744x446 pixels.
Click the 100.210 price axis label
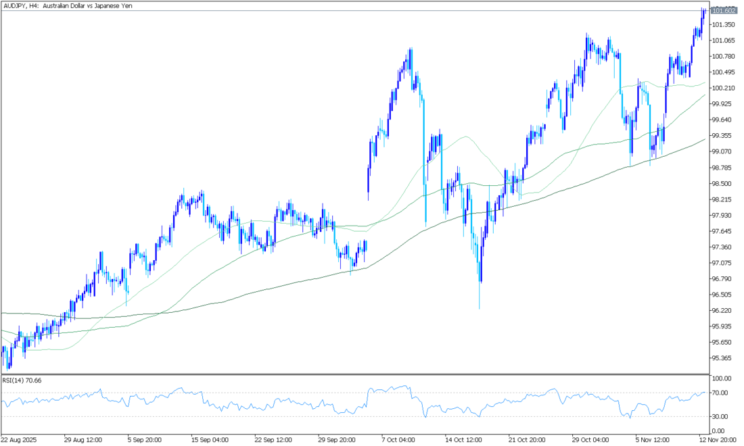coord(723,89)
